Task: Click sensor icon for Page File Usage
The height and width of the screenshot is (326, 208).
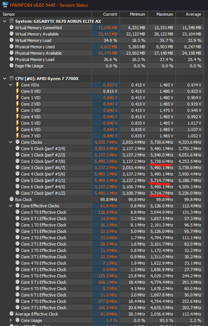Action: pyautogui.click(x=12, y=66)
